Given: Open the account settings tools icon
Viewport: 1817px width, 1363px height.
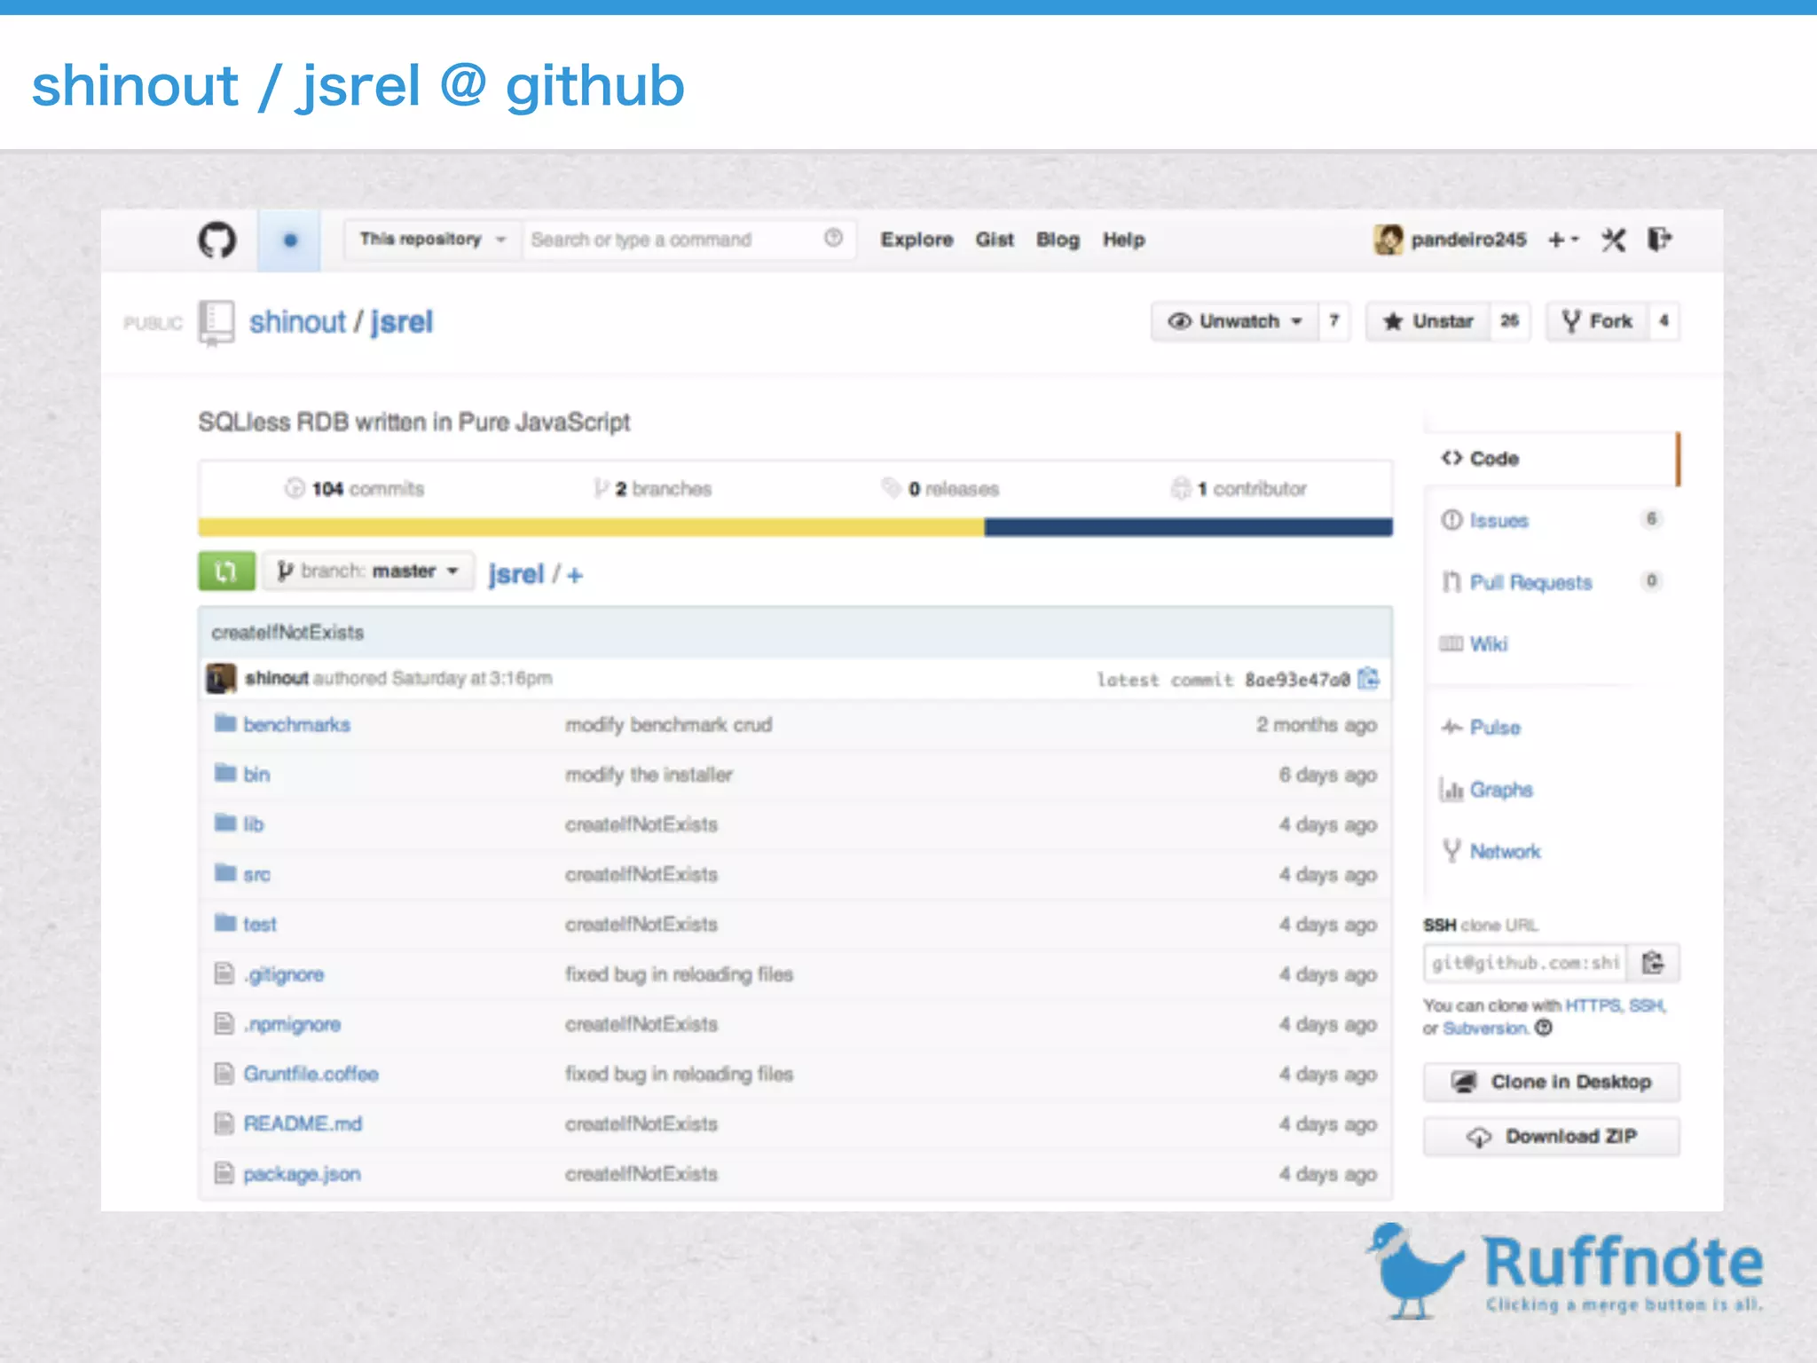Looking at the screenshot, I should [x=1614, y=240].
